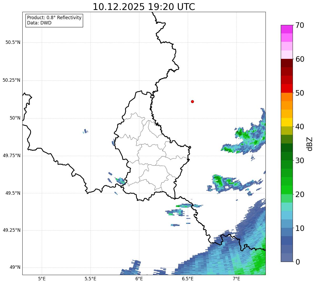Click the 50.25°N latitude label
Image resolution: width=316 pixels, height=284 pixels.
[x=11, y=80]
